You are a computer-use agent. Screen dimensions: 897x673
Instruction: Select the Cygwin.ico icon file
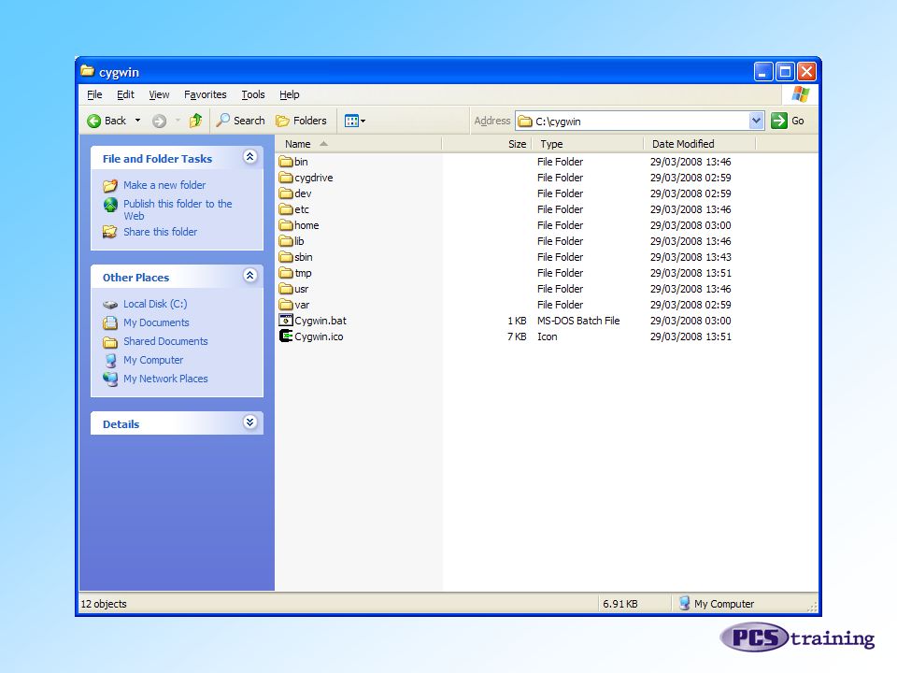coord(286,336)
